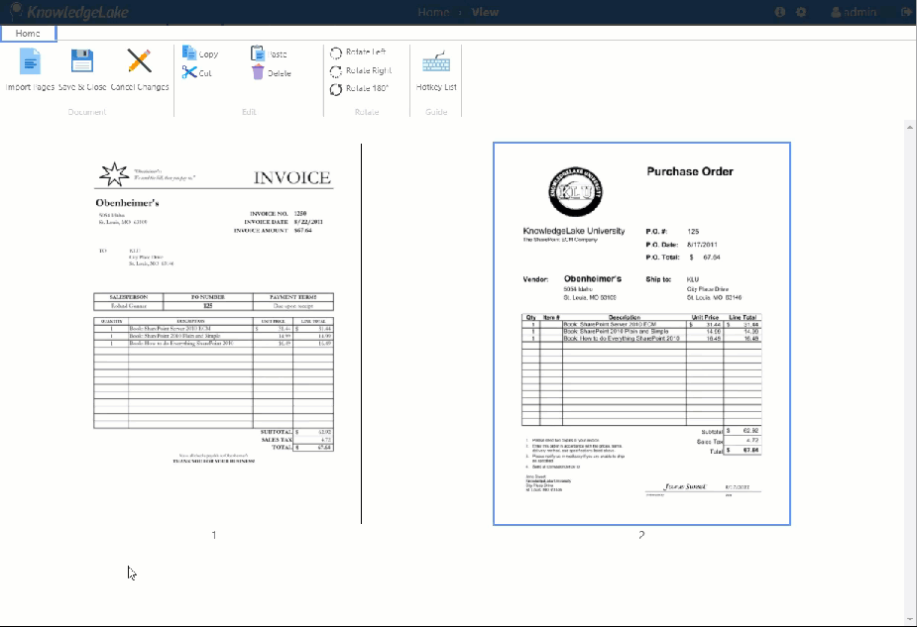The width and height of the screenshot is (917, 627).
Task: Select the Home ribbon tab
Action: 28,34
